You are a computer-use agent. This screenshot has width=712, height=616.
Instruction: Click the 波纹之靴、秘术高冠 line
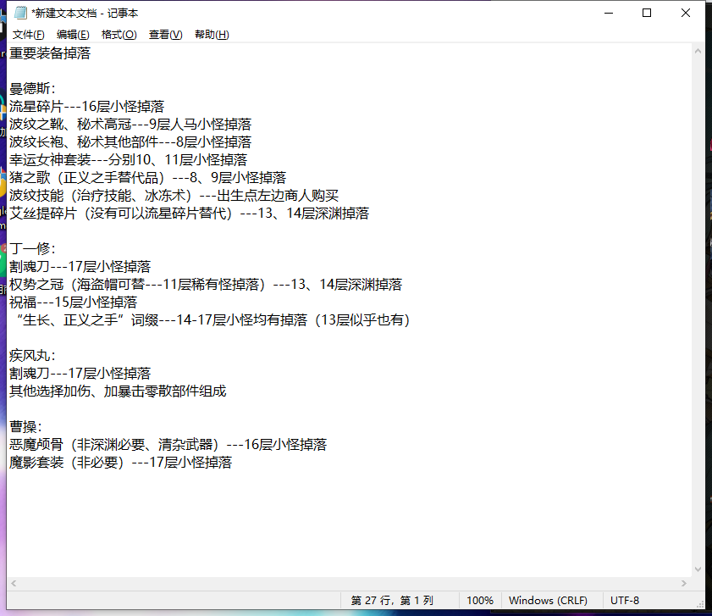130,124
